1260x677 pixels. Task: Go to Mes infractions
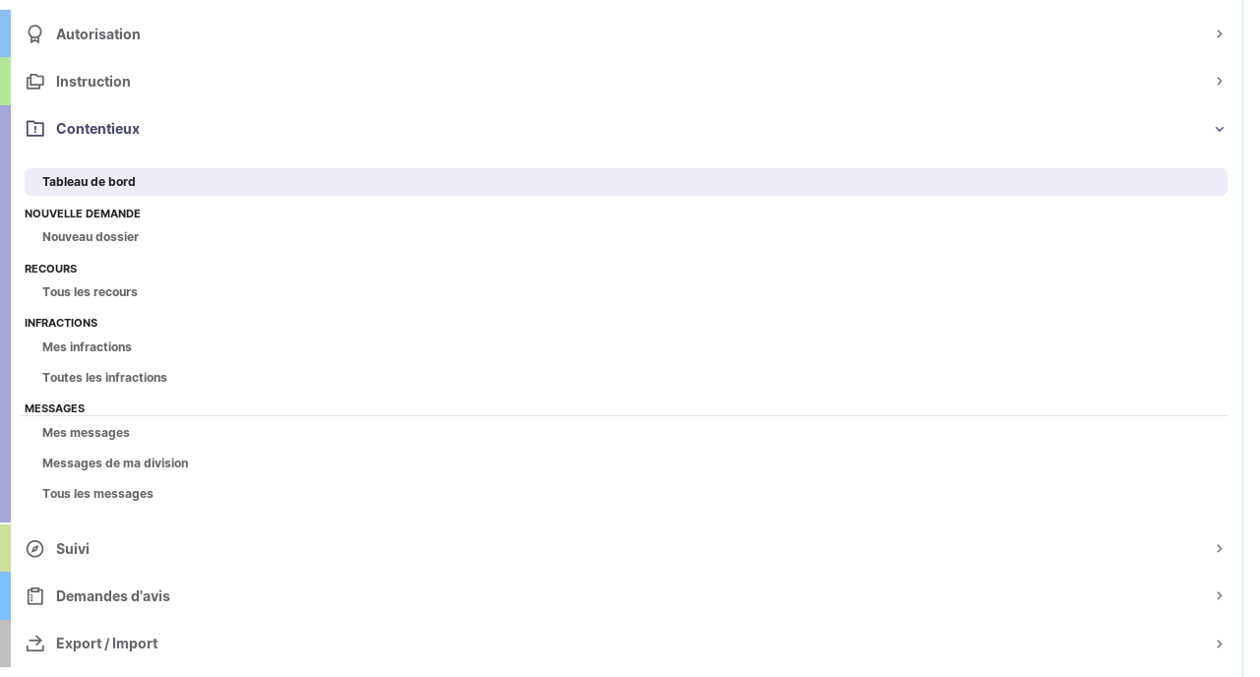click(x=87, y=347)
